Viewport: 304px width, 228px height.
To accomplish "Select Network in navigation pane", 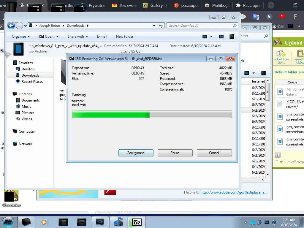I will (x=25, y=144).
